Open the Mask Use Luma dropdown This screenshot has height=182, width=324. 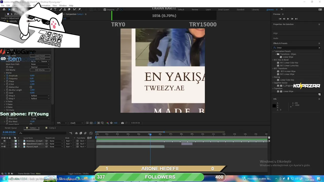40,119
